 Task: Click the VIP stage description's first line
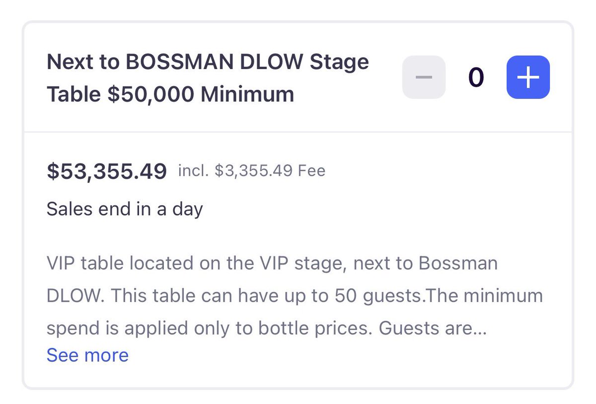click(x=272, y=263)
